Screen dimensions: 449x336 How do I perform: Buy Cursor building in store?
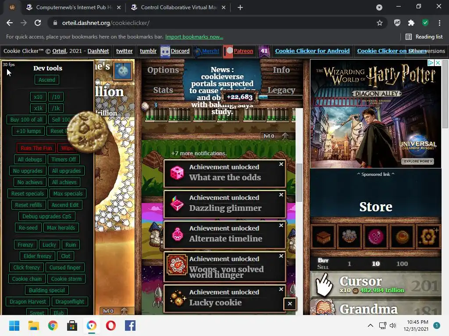pyautogui.click(x=376, y=284)
